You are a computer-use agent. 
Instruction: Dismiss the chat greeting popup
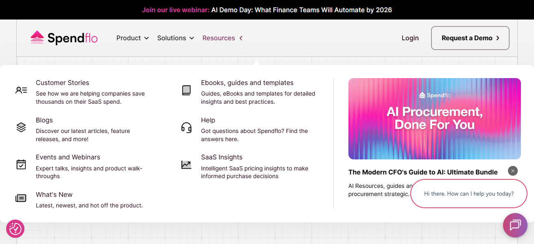click(513, 171)
